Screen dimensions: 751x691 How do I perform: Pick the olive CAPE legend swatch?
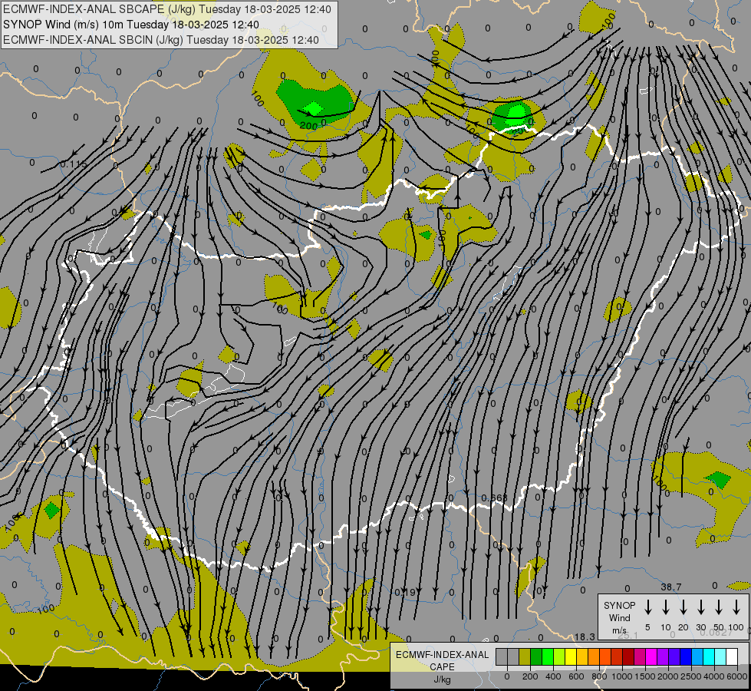[525, 657]
